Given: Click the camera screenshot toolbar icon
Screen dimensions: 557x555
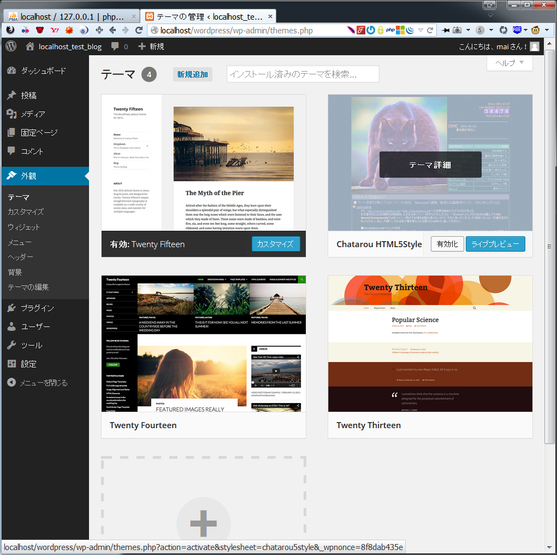Looking at the screenshot, I should [x=457, y=30].
